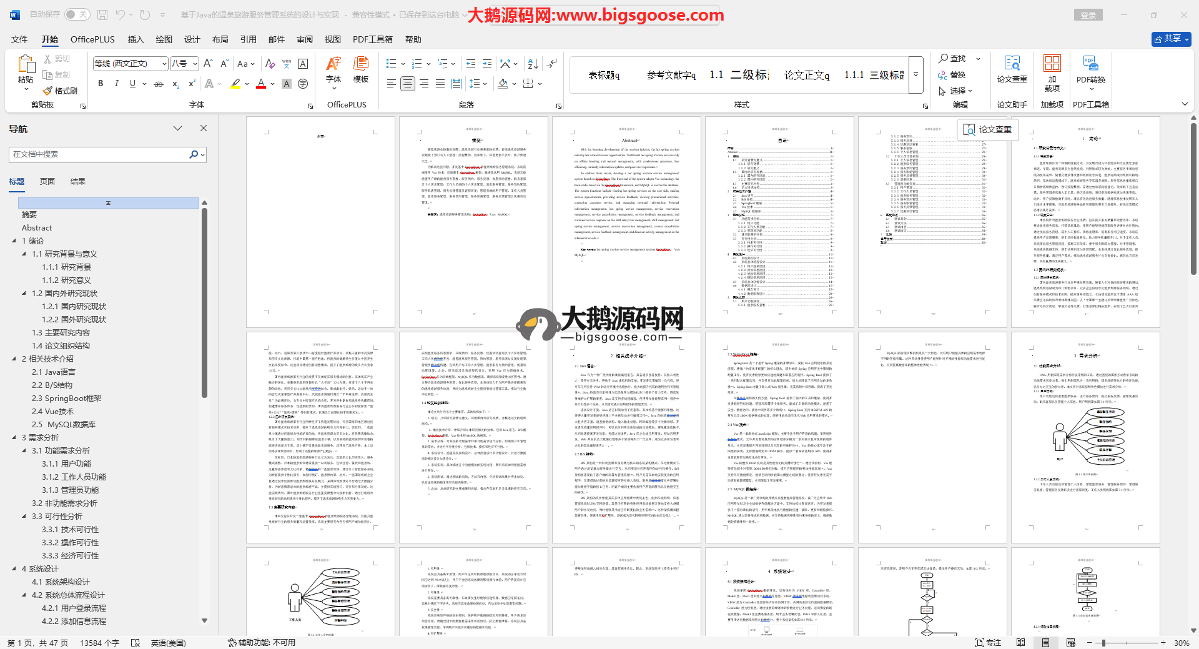Click the 共享 share button

(1171, 39)
